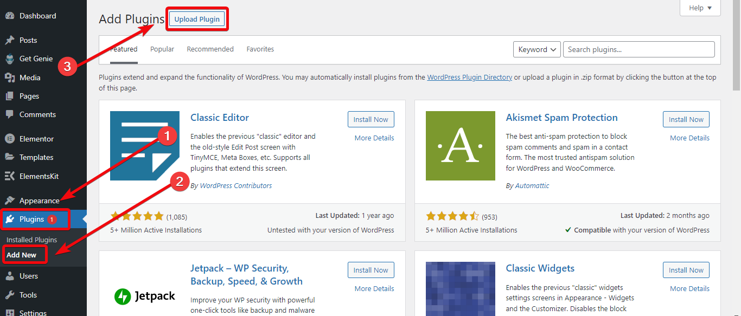View More Details for Classic Widgets
The image size is (741, 316).
pos(689,288)
